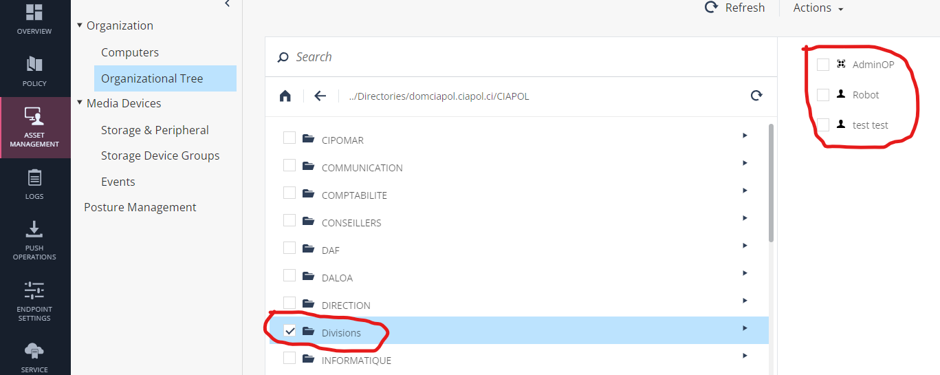The image size is (940, 375).
Task: Check the COMPTABILITE checkbox
Action: pyautogui.click(x=289, y=193)
